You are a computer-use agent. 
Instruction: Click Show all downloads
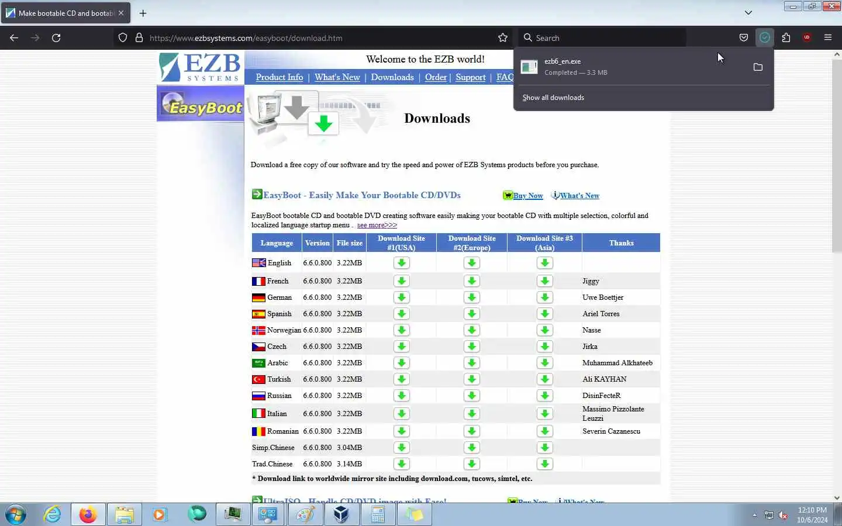(x=553, y=98)
